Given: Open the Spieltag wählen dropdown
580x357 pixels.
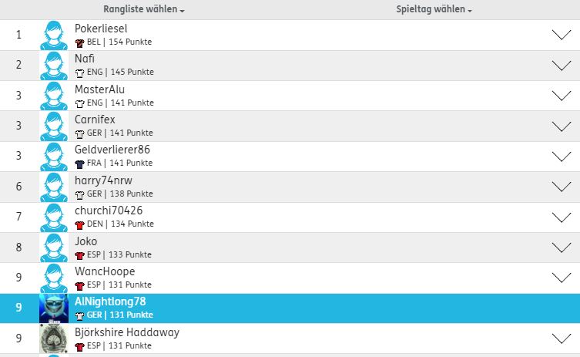Looking at the screenshot, I should [434, 10].
